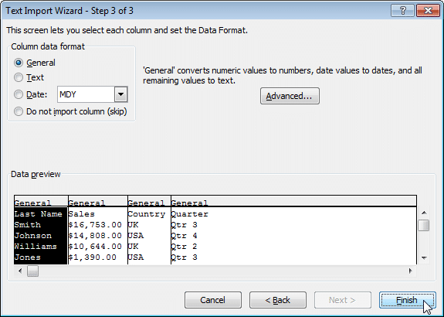
Task: Click the Finish button
Action: pyautogui.click(x=407, y=300)
